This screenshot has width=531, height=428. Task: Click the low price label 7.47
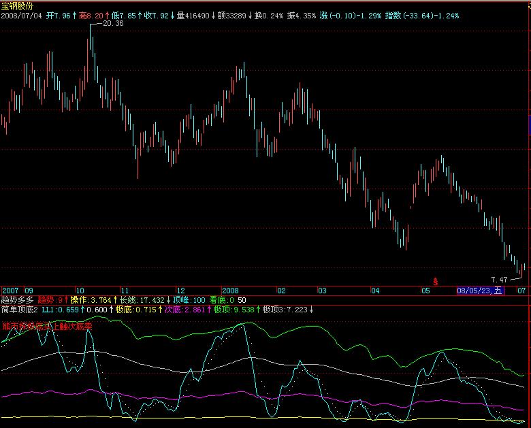click(499, 280)
